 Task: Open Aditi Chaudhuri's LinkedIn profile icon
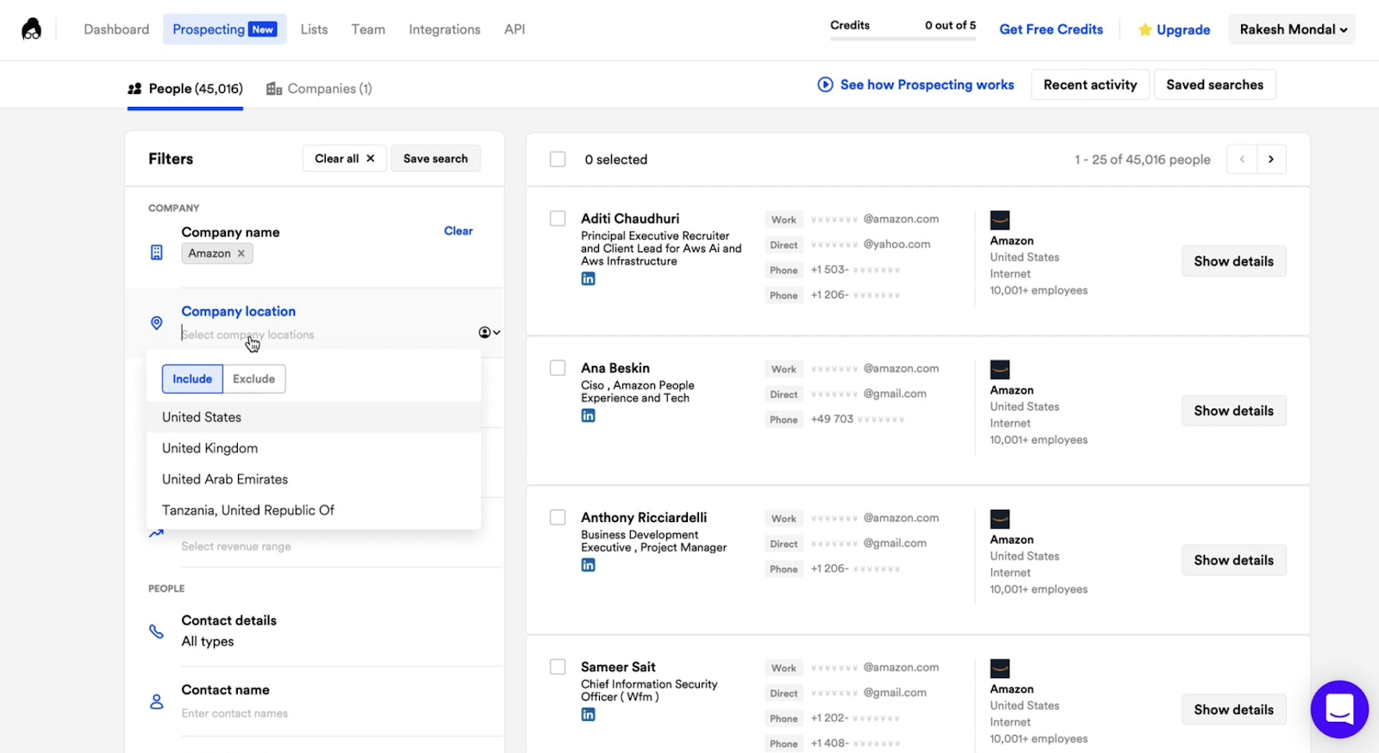[588, 278]
